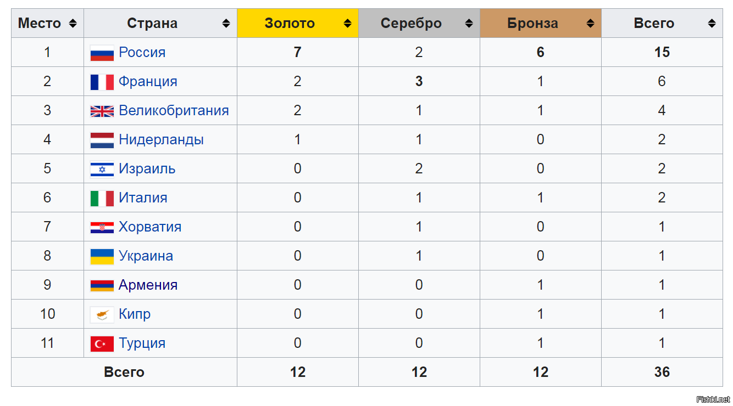This screenshot has height=406, width=733.
Task: Sort table by Место column arrows
Action: [x=73, y=24]
